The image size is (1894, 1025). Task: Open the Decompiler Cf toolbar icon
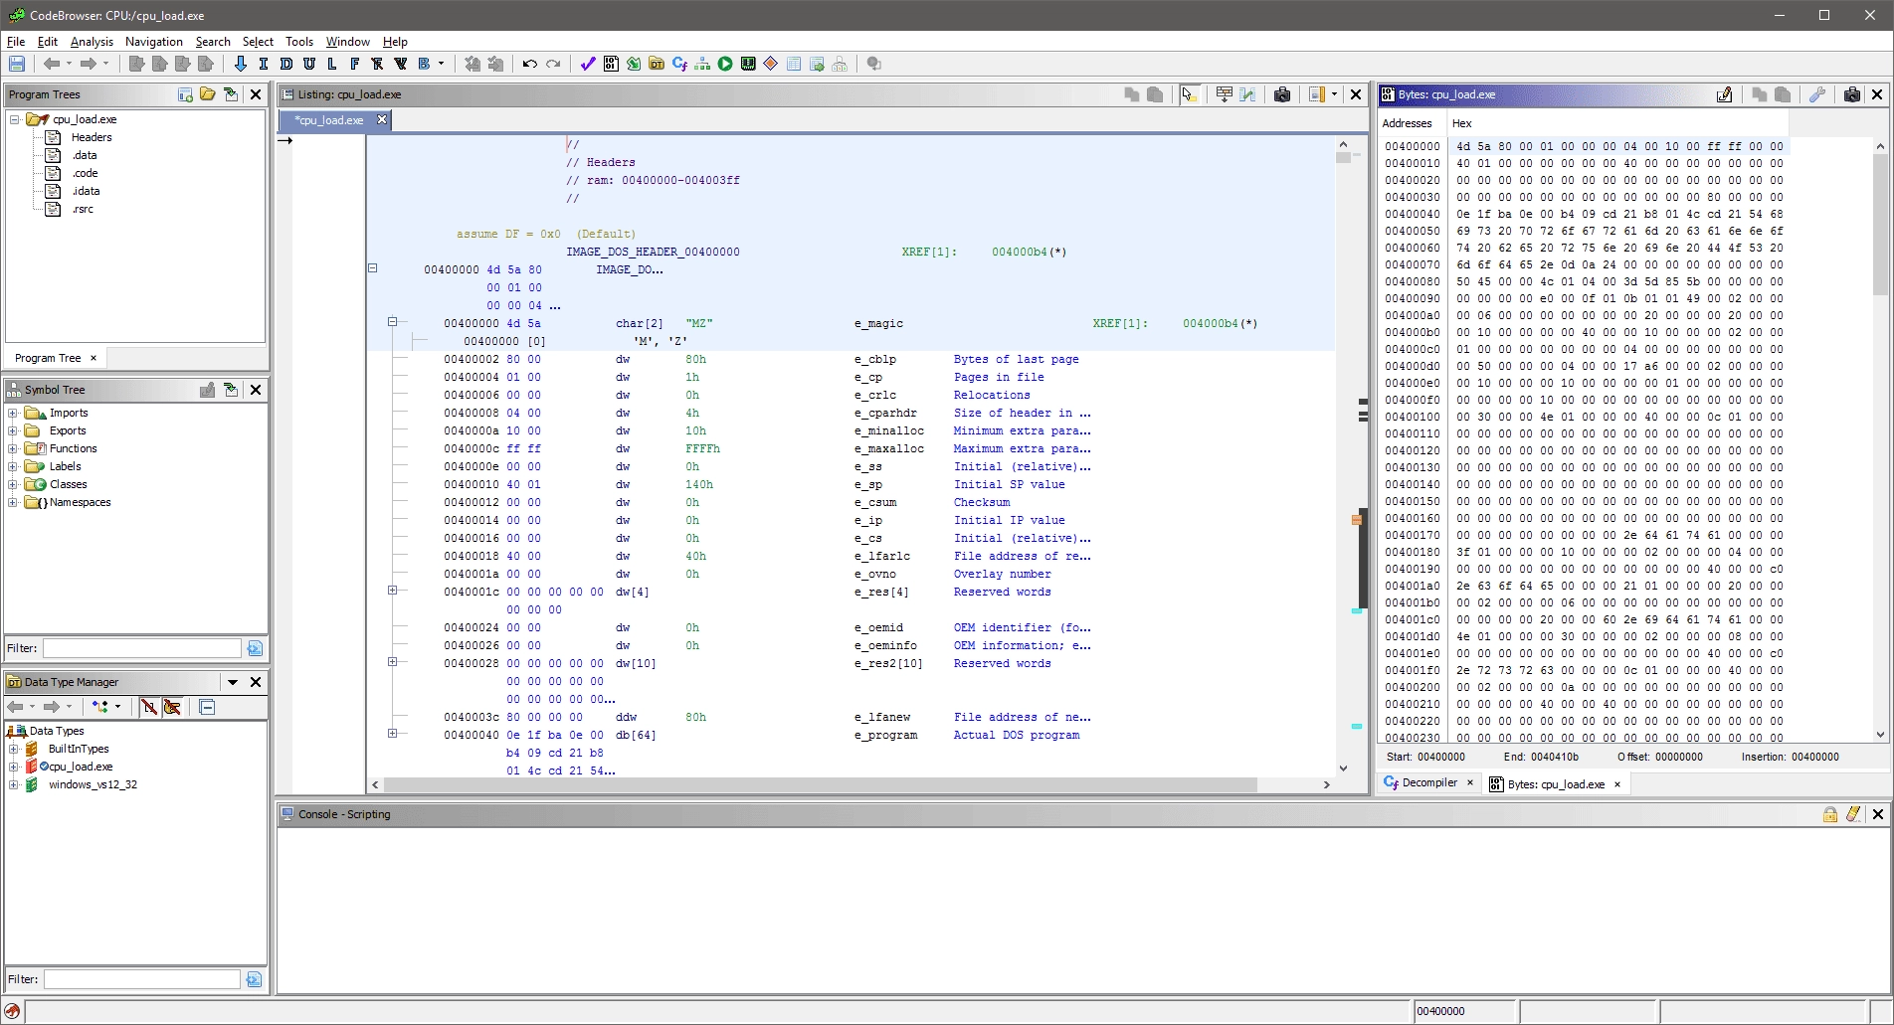pyautogui.click(x=679, y=64)
